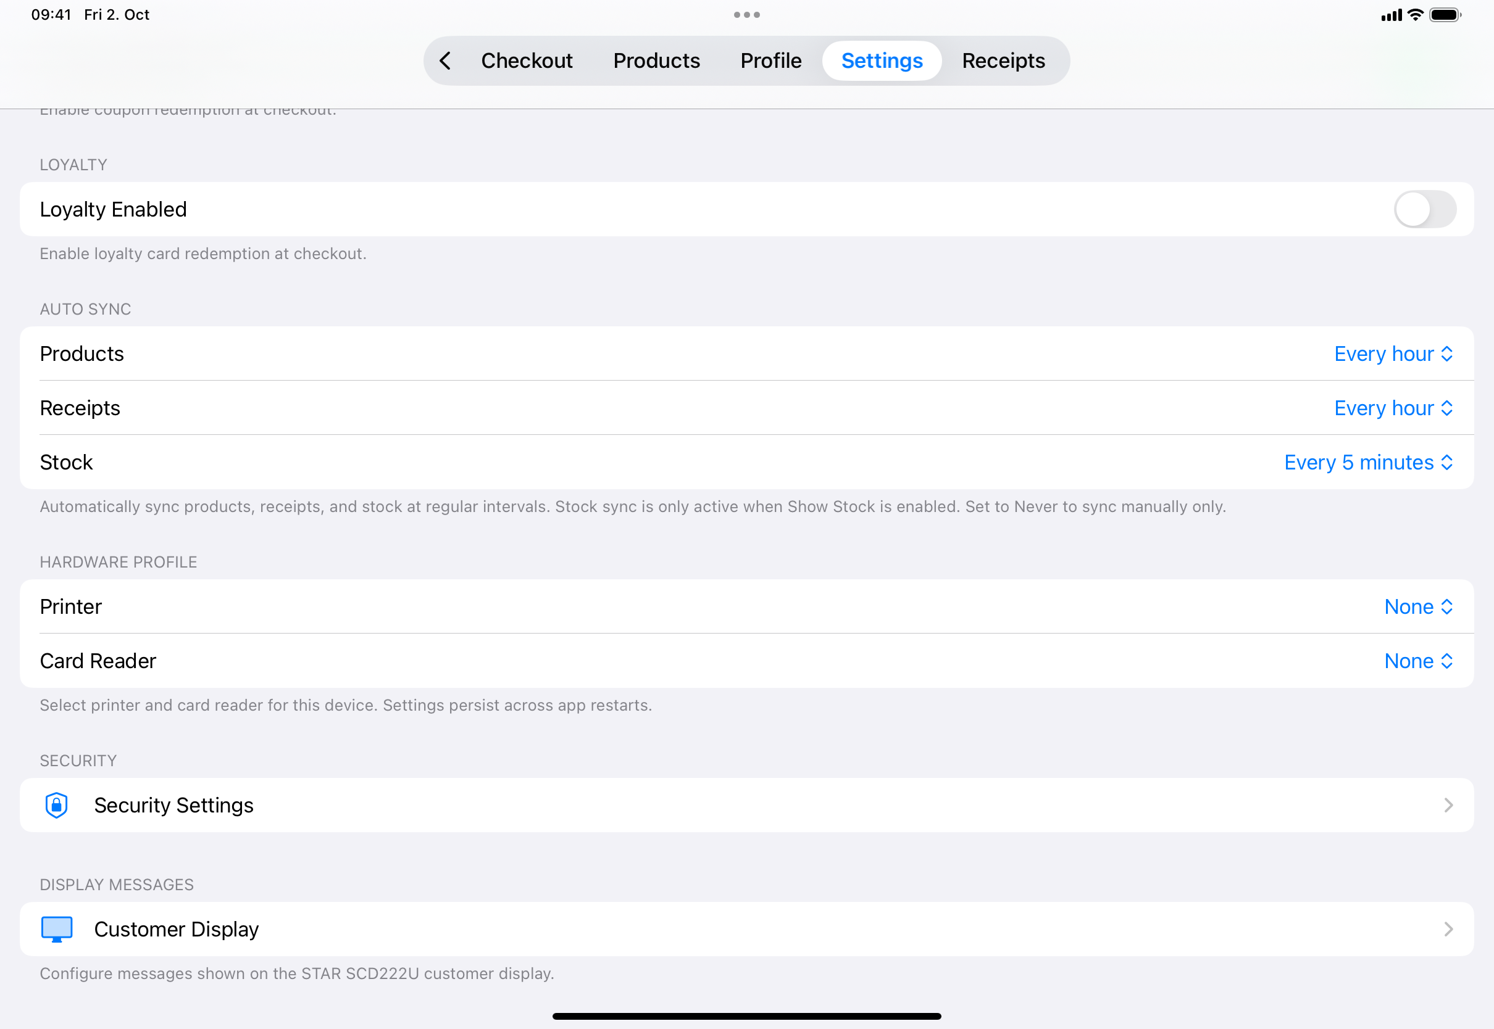This screenshot has width=1494, height=1029.
Task: Tap the battery status icon
Action: (x=1445, y=14)
